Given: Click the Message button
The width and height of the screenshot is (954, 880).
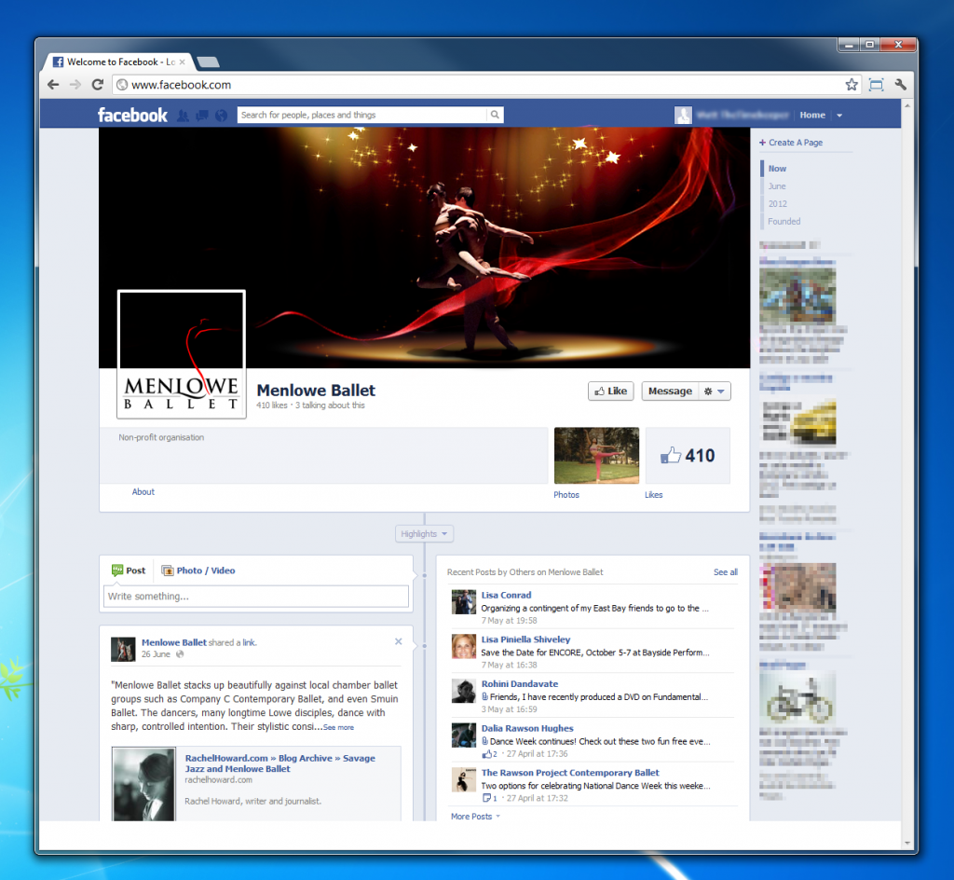Looking at the screenshot, I should point(670,392).
